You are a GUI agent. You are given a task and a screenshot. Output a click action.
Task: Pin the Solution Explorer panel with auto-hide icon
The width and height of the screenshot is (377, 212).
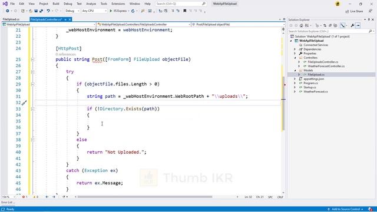tap(369, 19)
